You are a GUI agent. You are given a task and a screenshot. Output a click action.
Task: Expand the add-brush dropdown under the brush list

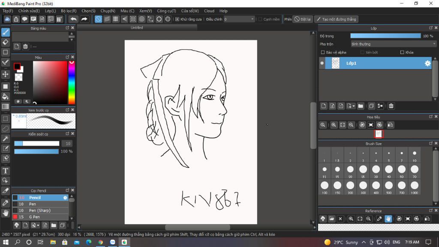pos(38,225)
